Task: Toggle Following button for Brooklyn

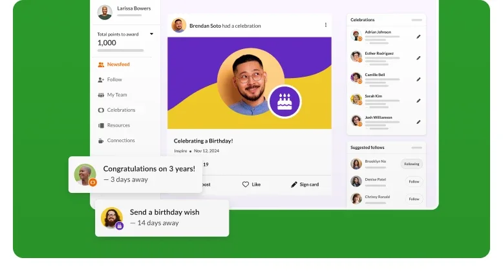Action: pyautogui.click(x=411, y=164)
